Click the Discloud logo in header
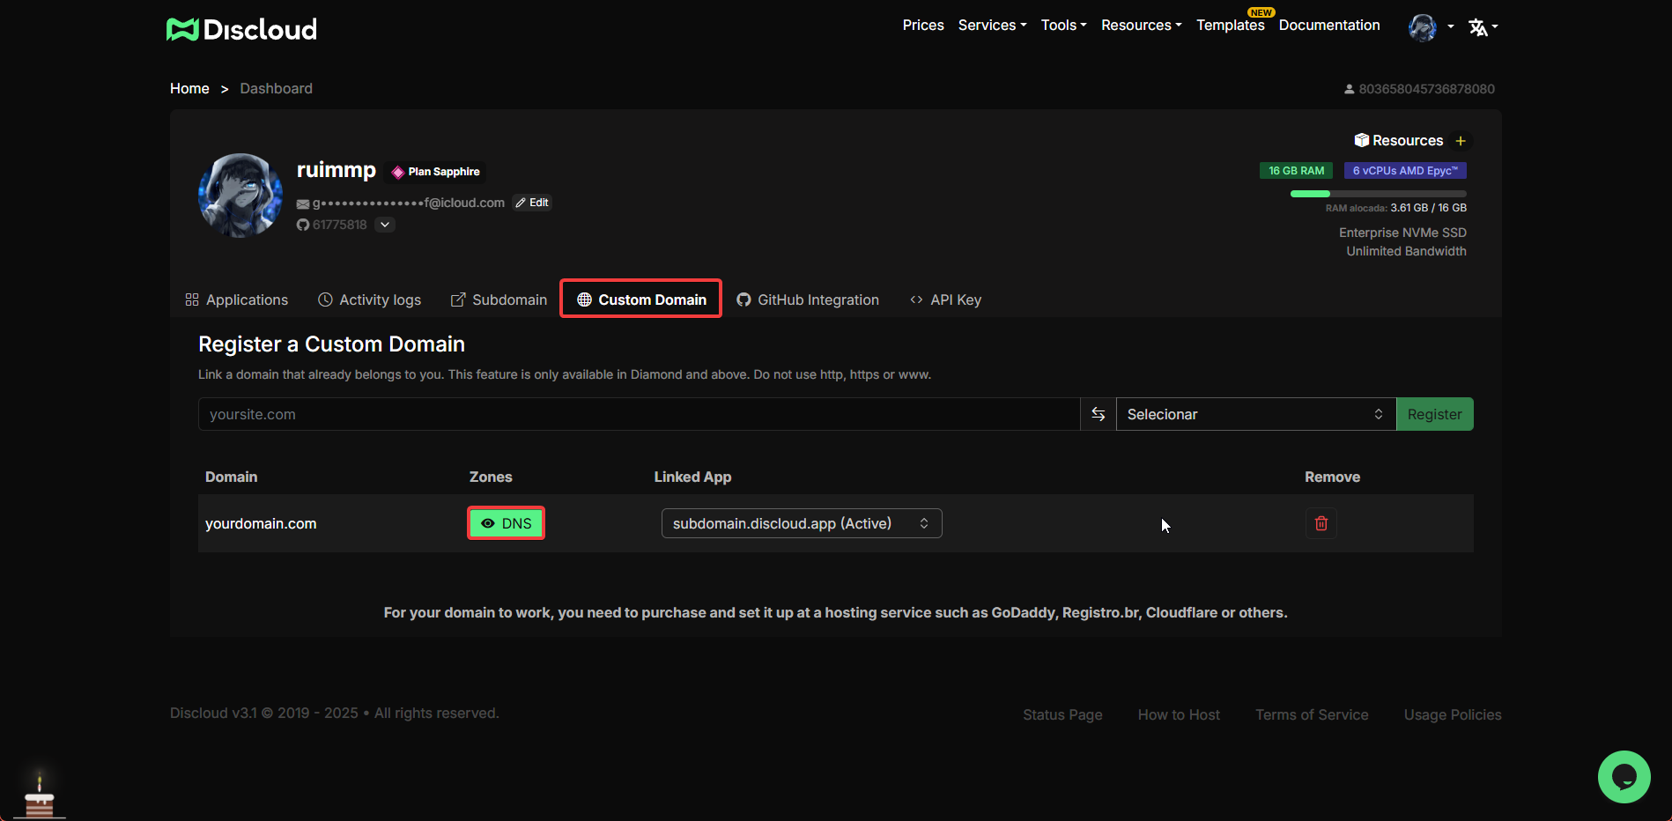1672x821 pixels. pyautogui.click(x=241, y=29)
